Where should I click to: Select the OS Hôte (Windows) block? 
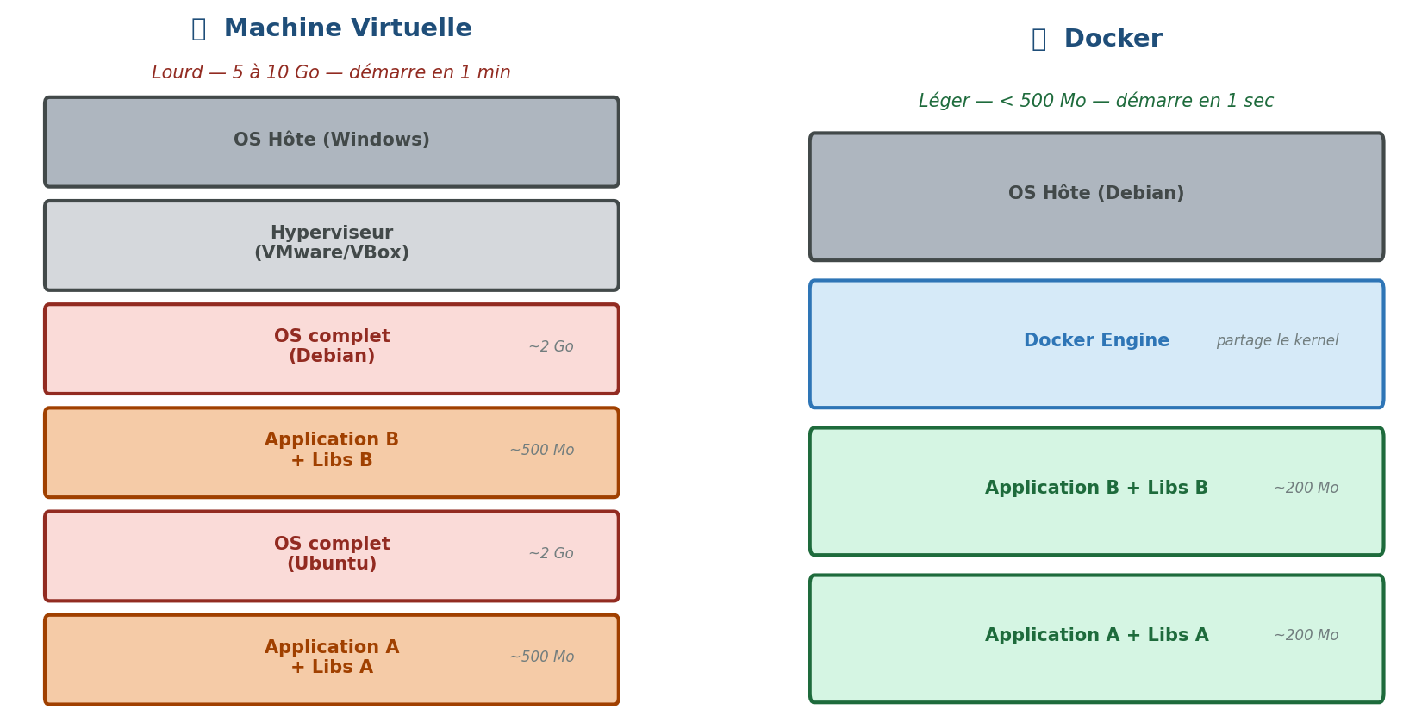332,141
